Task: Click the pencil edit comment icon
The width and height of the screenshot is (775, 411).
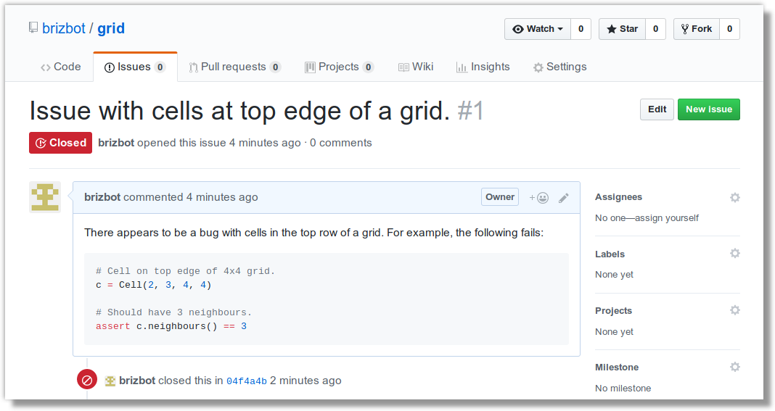Action: [x=564, y=197]
